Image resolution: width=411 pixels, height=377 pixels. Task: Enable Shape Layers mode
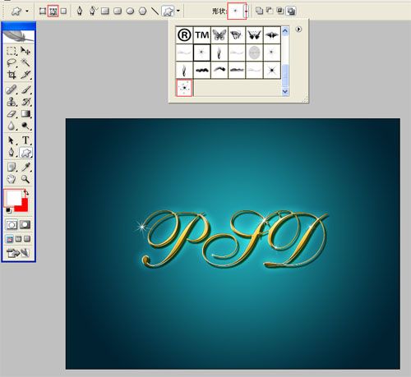pos(43,11)
